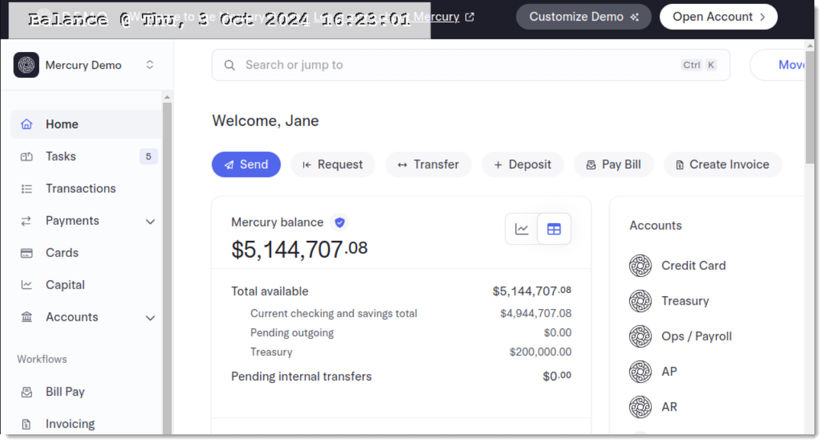
Task: Click the Pay Bill button
Action: coord(613,164)
